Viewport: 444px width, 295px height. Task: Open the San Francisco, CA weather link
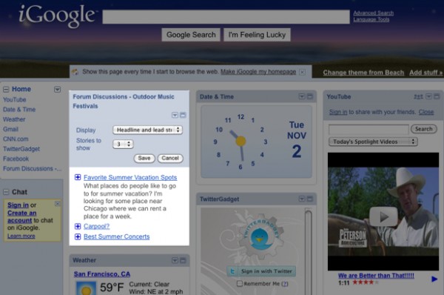tap(102, 274)
